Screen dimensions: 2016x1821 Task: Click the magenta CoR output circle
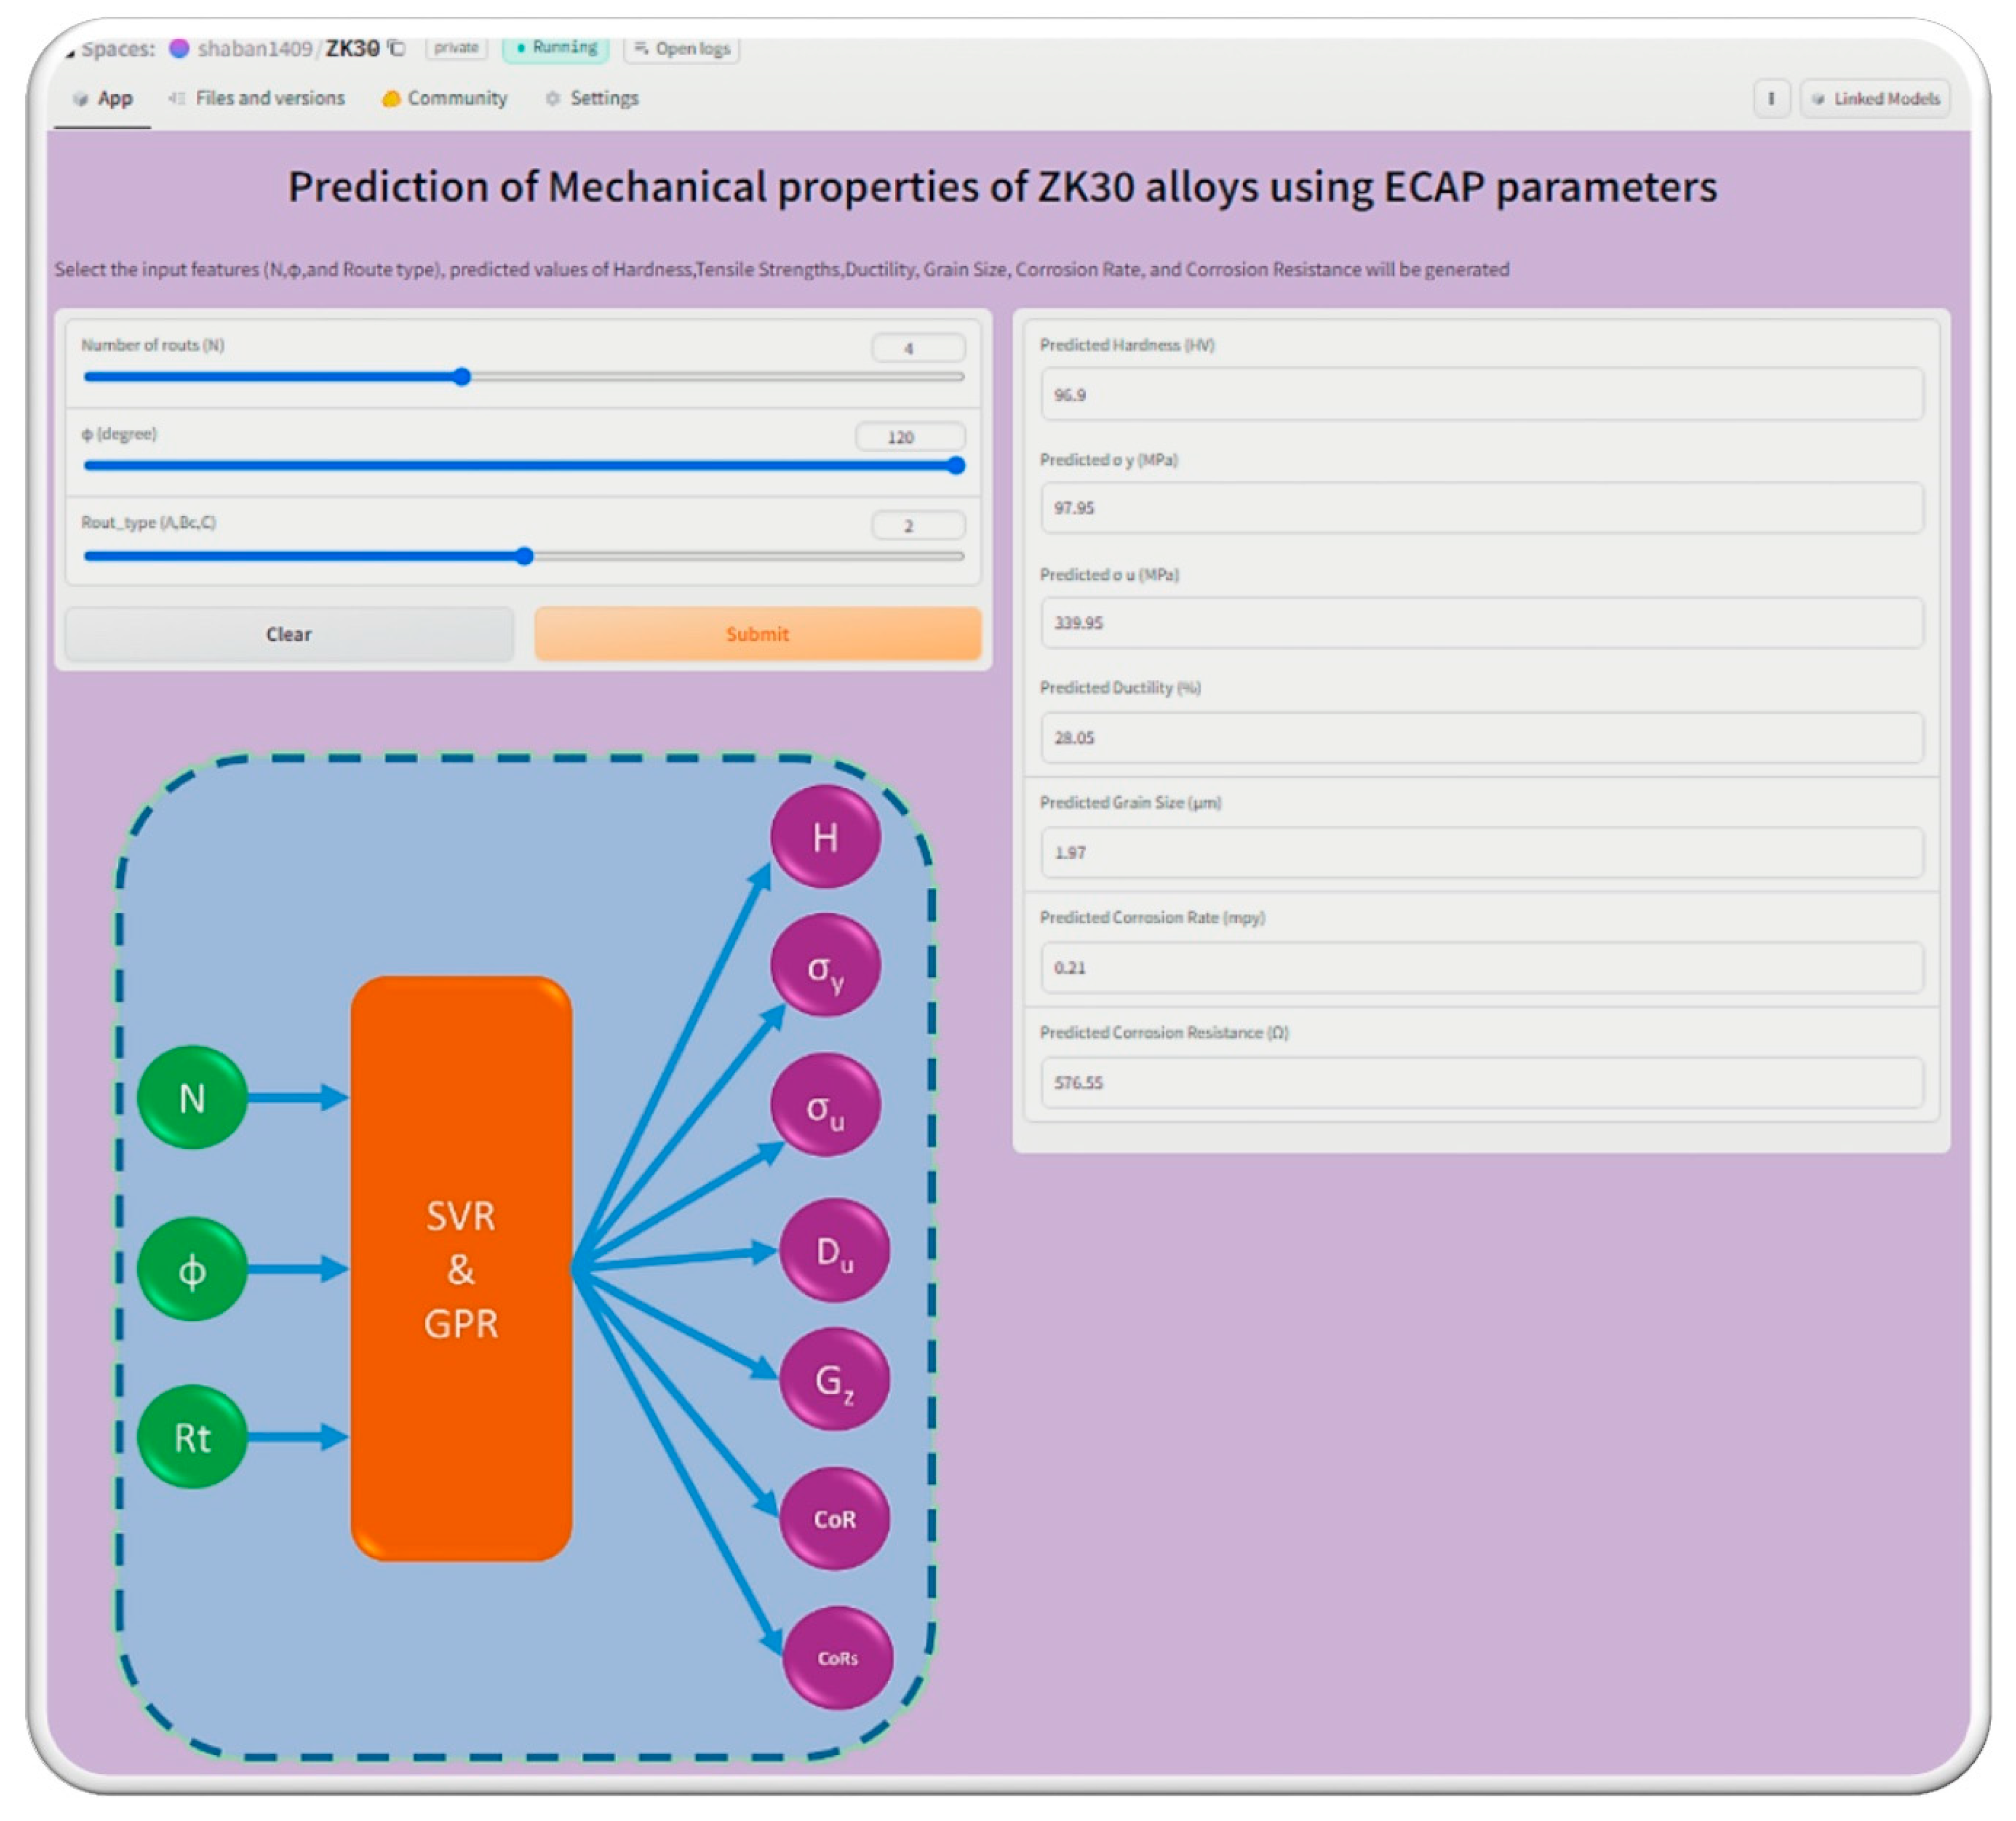point(834,1519)
